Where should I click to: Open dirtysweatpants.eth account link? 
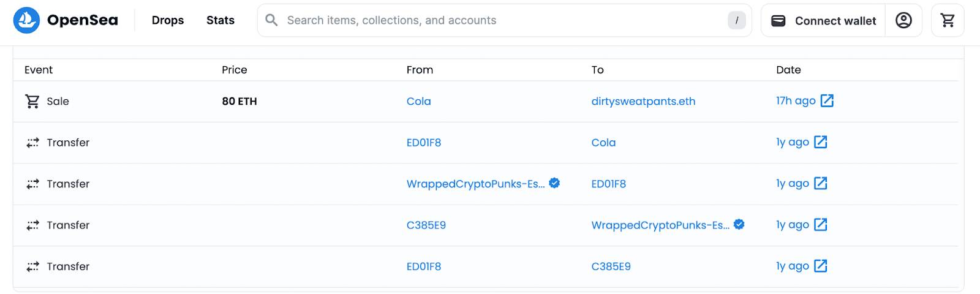point(643,101)
